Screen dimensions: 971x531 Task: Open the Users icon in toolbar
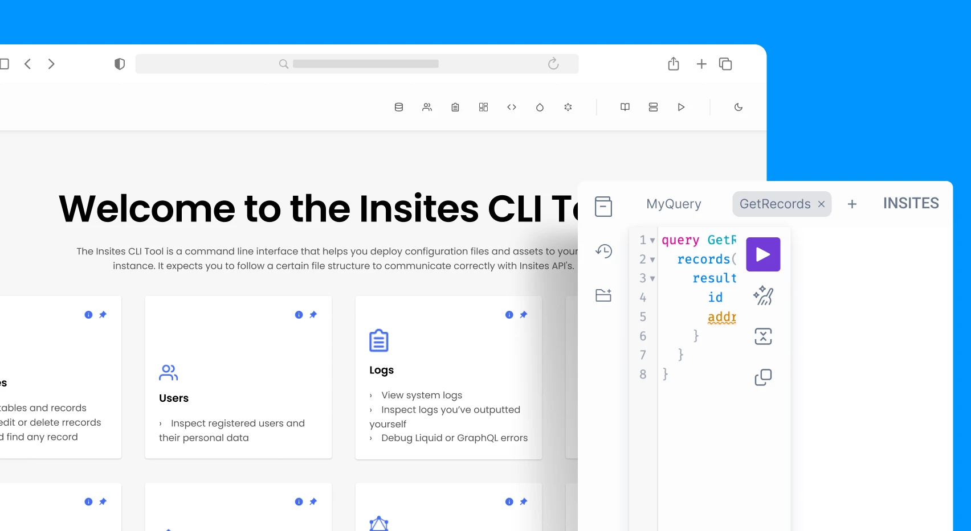[427, 107]
